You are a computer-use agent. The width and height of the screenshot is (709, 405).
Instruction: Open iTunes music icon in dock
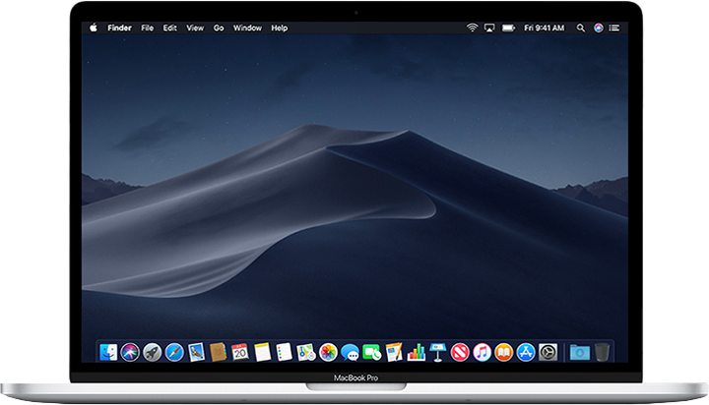point(482,351)
